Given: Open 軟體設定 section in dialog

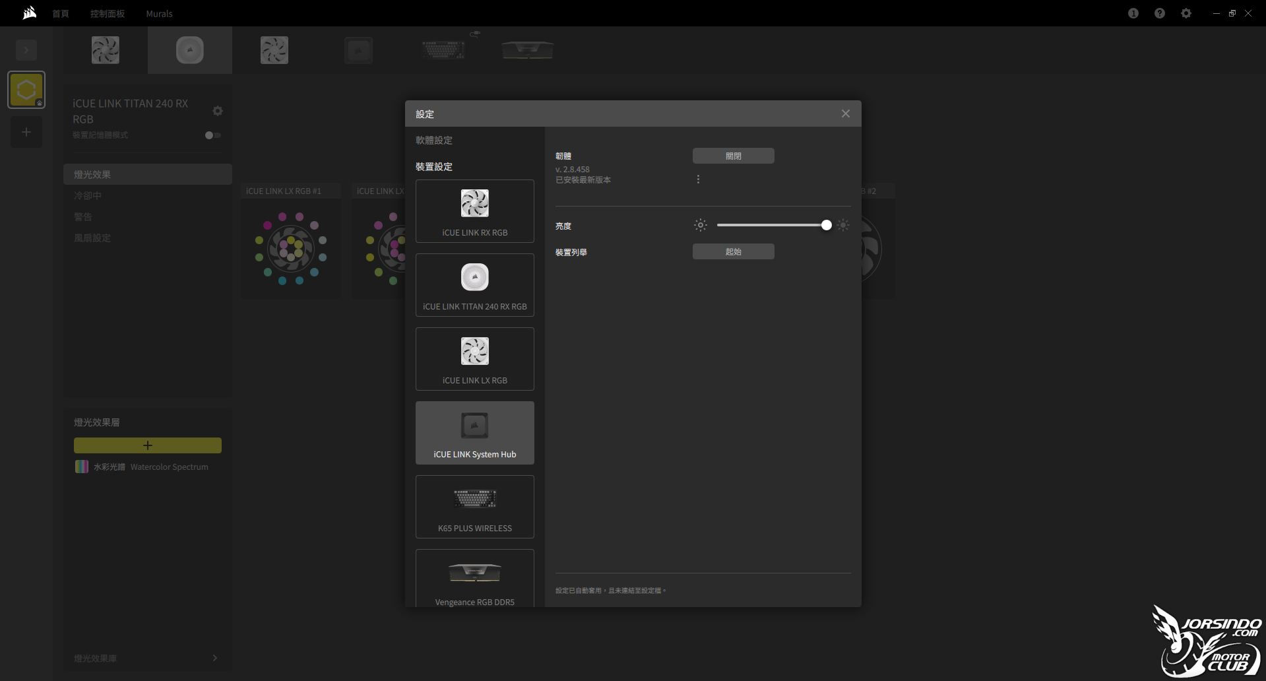Looking at the screenshot, I should (x=434, y=141).
